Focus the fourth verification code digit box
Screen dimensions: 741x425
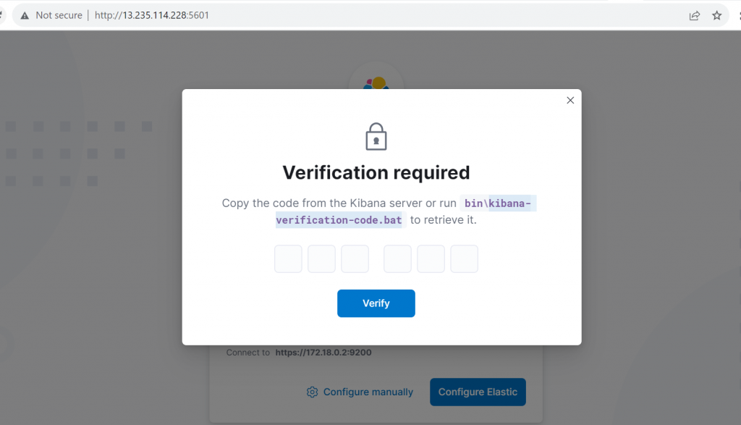[x=397, y=259]
